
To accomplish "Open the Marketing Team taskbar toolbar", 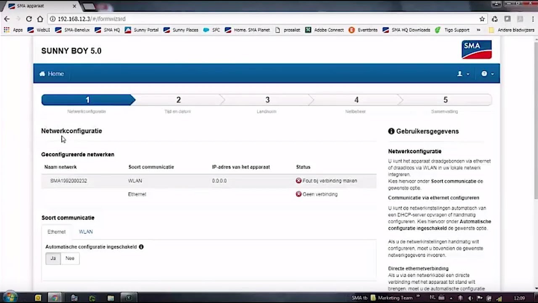I will 392,298.
